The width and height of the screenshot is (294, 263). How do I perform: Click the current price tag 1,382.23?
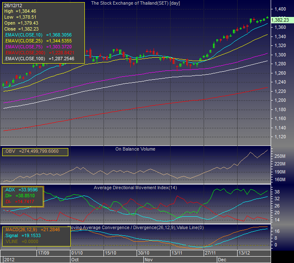[283, 20]
